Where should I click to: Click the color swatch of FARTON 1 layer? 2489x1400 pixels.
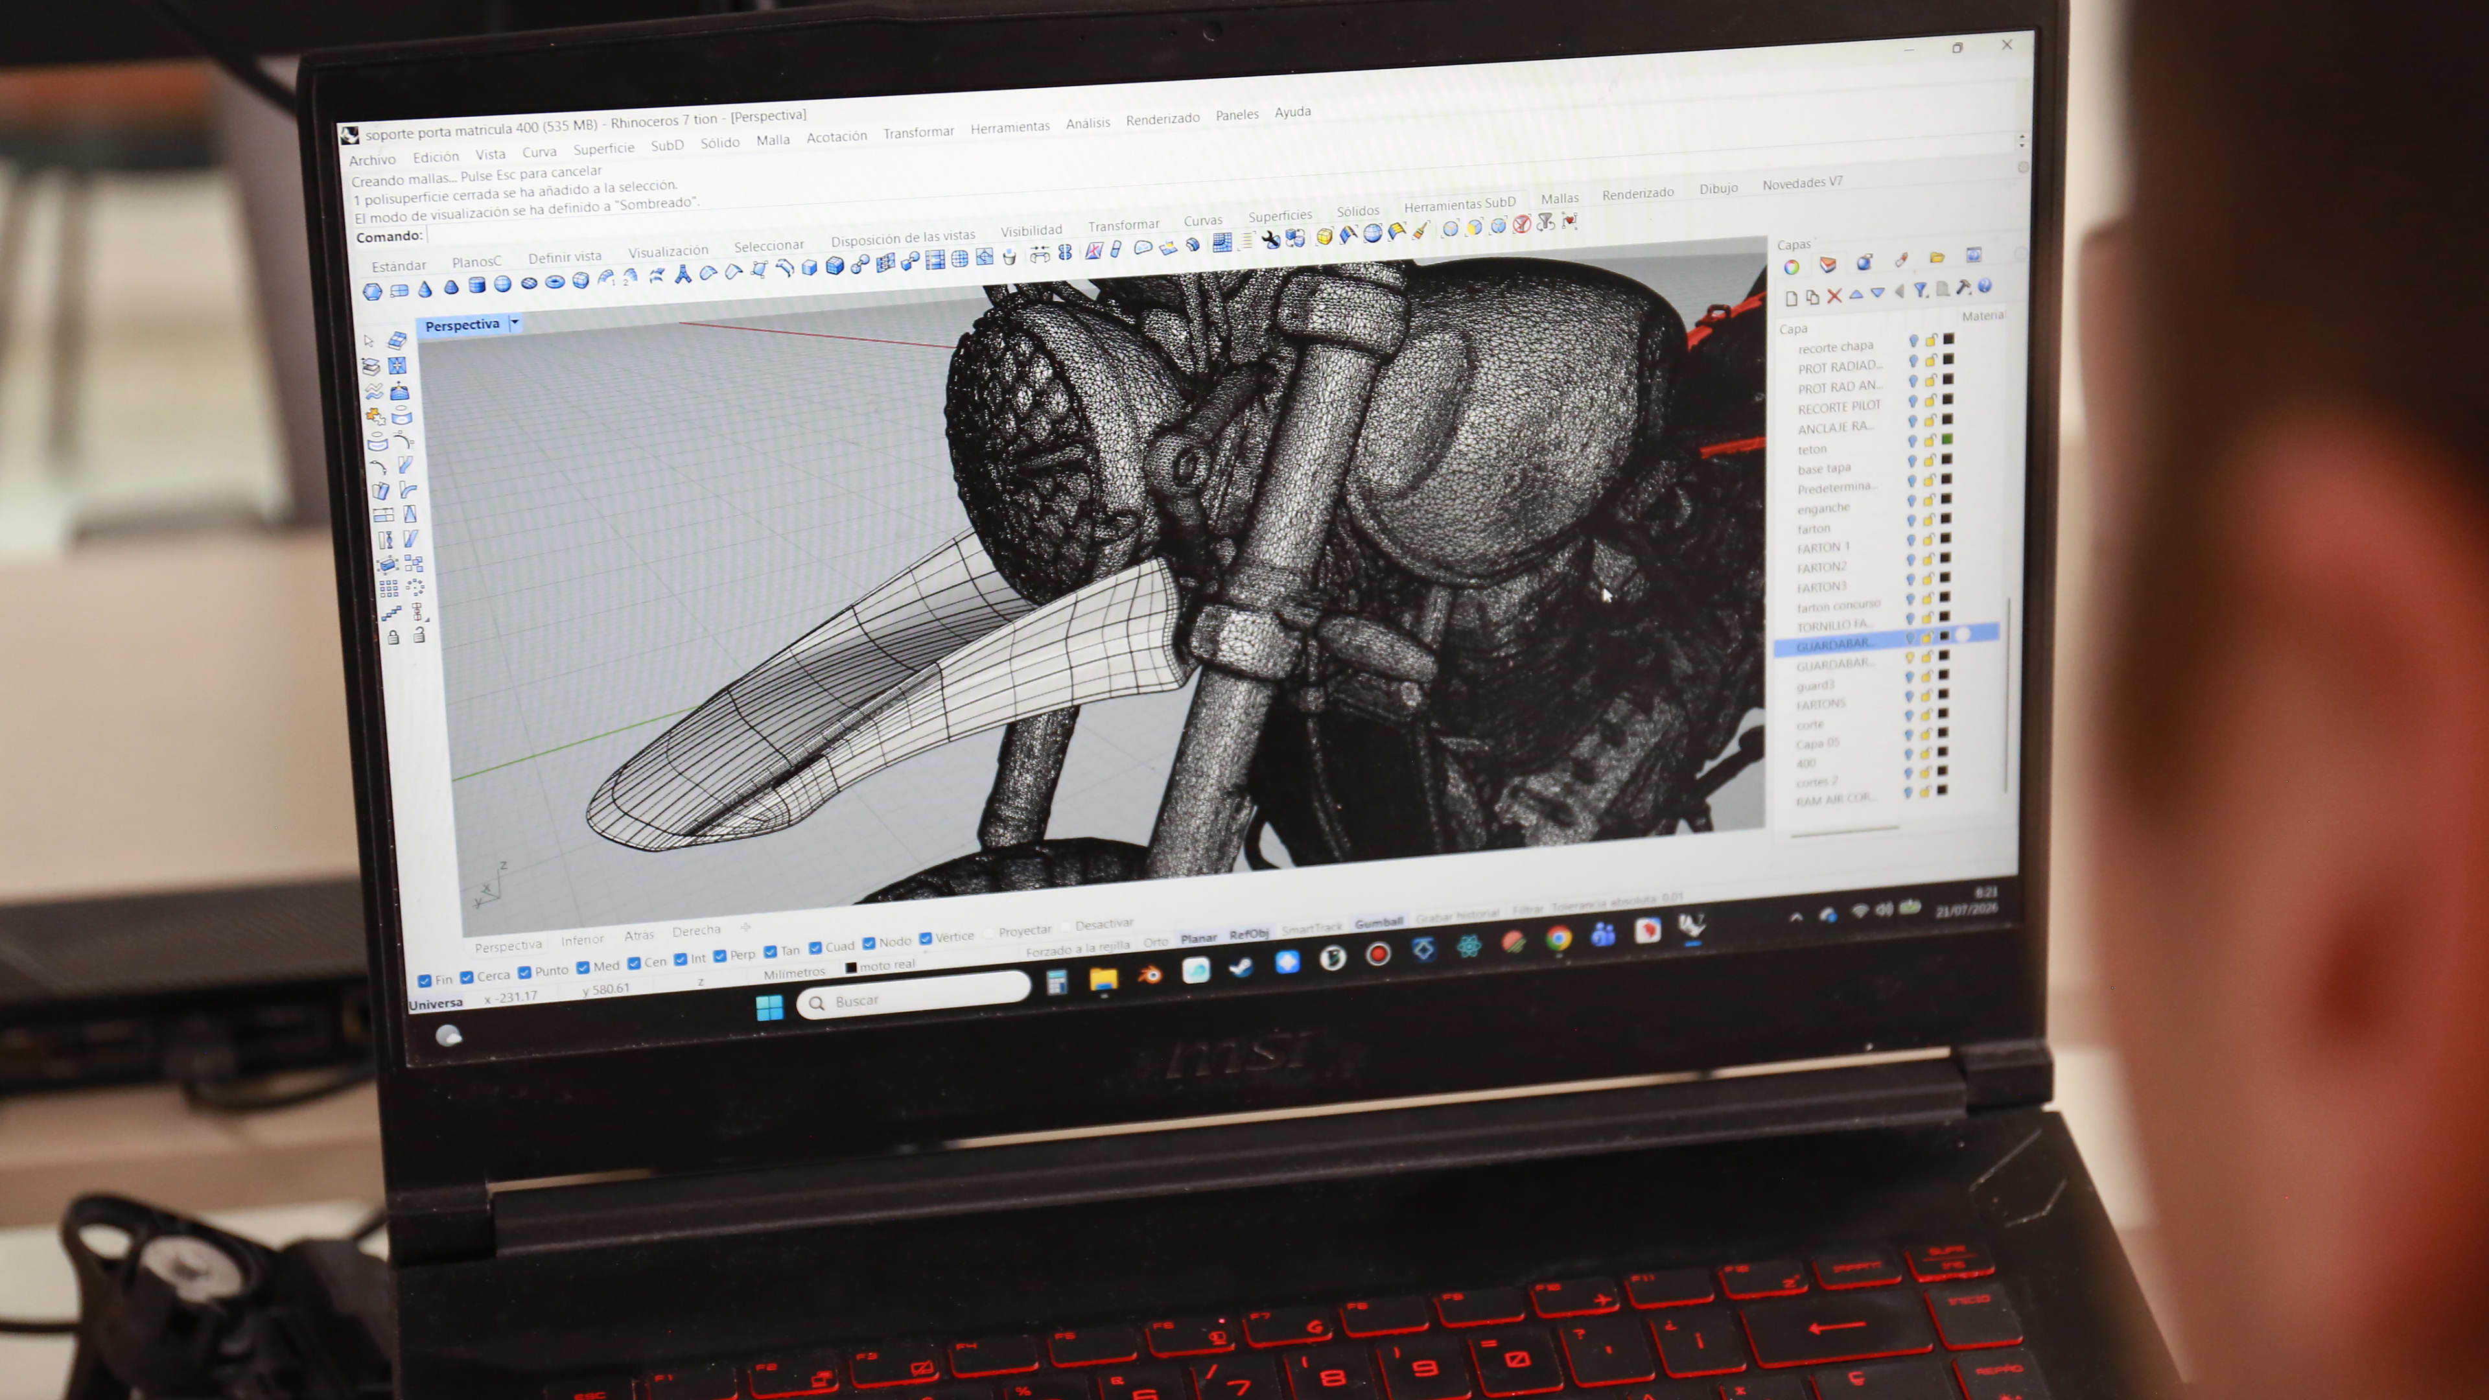(x=1946, y=539)
